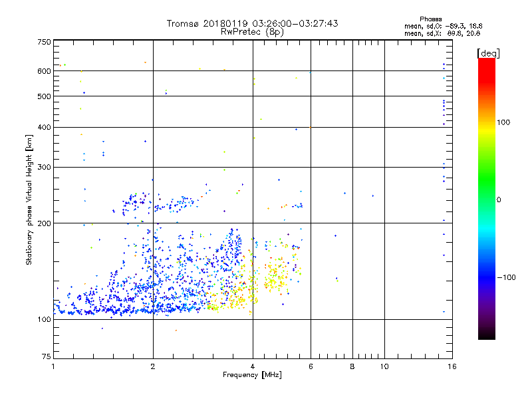Click the x-axis tick label '10'
This screenshot has width=532, height=399.
(384, 366)
